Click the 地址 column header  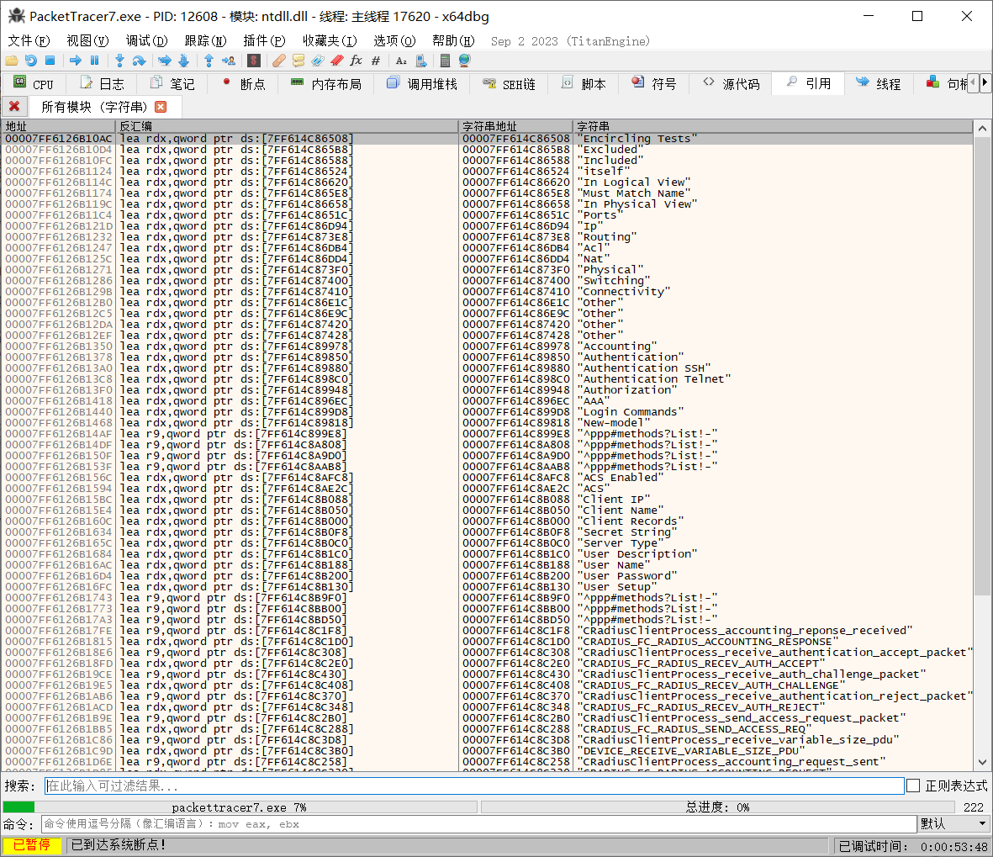58,126
